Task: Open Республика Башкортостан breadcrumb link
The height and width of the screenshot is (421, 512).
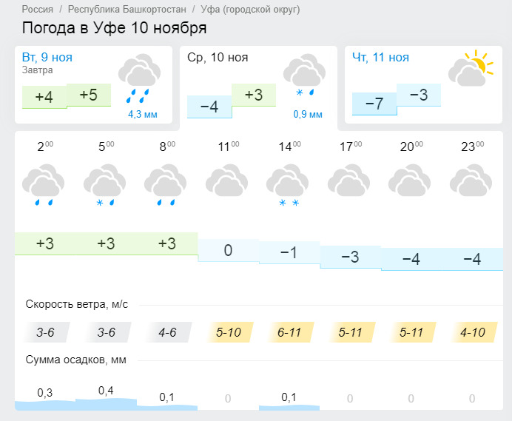Action: [127, 9]
